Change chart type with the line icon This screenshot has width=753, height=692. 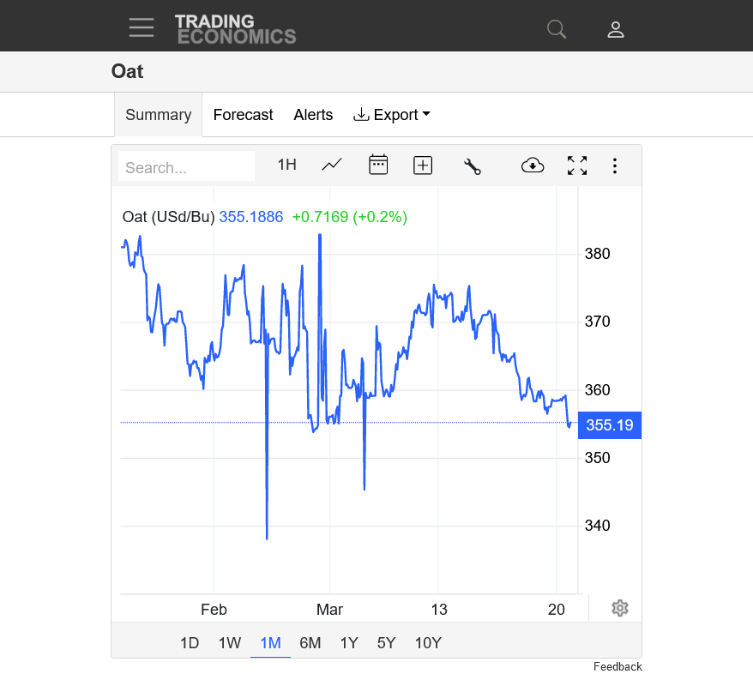(x=331, y=165)
